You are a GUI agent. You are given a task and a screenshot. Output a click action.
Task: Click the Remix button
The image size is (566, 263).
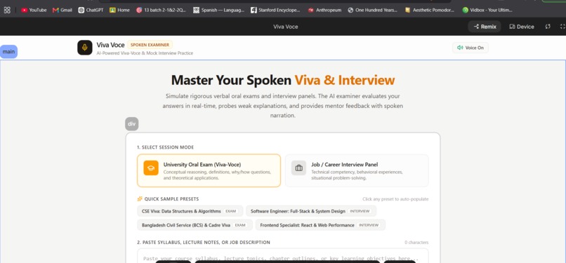[x=485, y=27]
